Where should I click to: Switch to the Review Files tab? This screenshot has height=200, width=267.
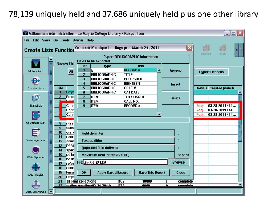tap(65, 64)
